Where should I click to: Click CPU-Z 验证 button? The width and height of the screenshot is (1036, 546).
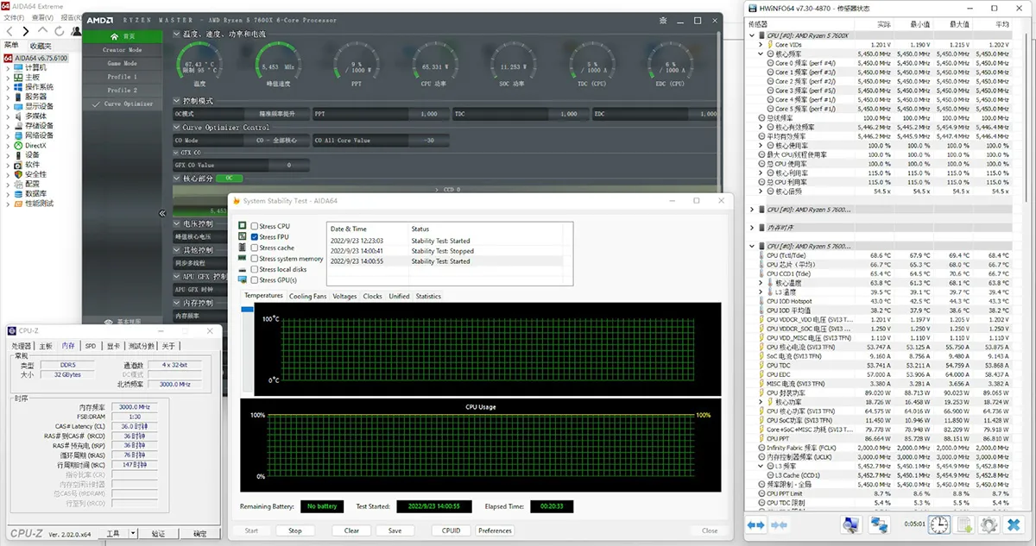[x=158, y=534]
